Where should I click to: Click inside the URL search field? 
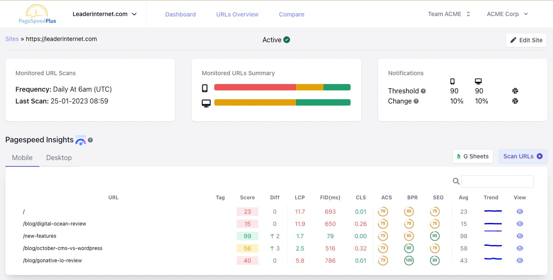(x=498, y=181)
